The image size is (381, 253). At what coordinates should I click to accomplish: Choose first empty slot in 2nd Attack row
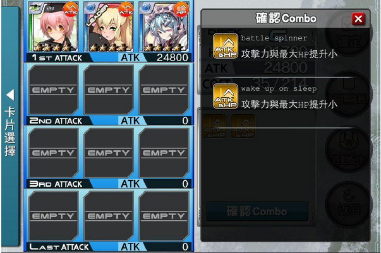point(54,90)
